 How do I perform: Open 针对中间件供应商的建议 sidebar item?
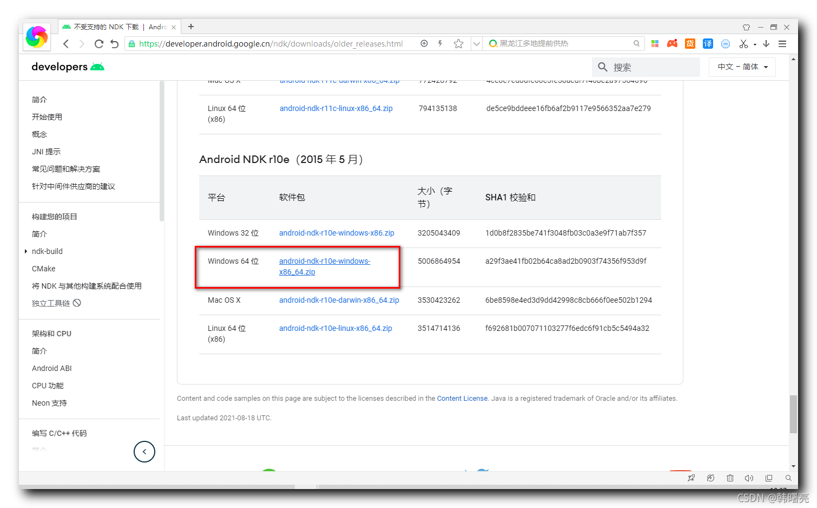[x=74, y=186]
